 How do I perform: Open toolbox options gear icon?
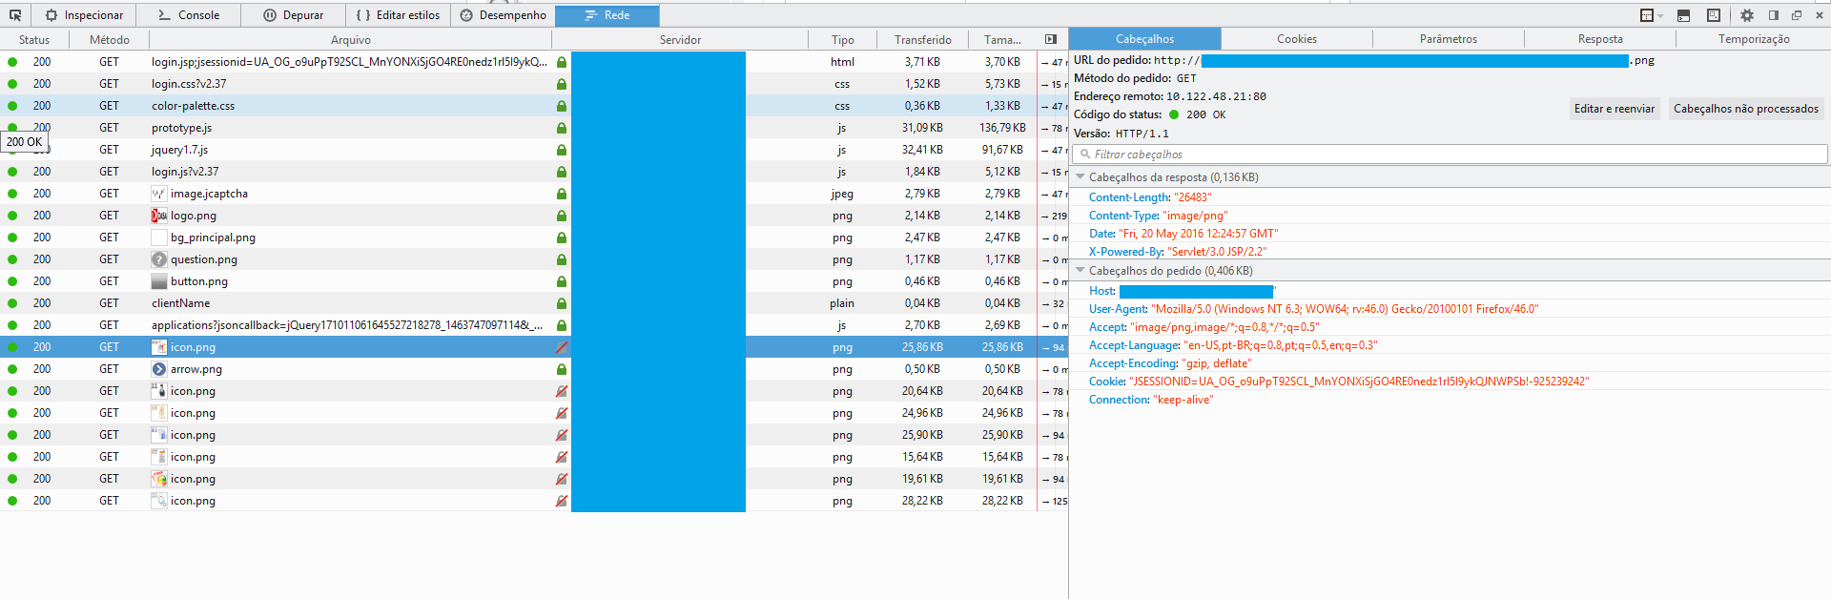coord(1747,15)
